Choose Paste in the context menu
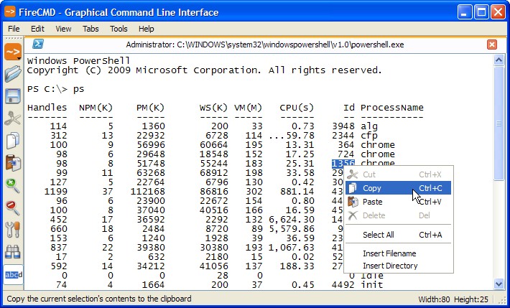Viewport: 510px width, 308px height. (398, 202)
